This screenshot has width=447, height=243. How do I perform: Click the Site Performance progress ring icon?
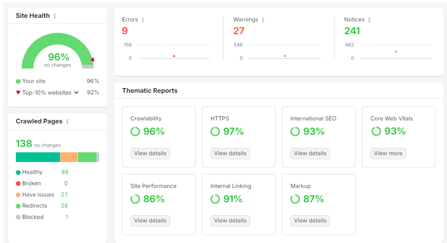click(135, 199)
